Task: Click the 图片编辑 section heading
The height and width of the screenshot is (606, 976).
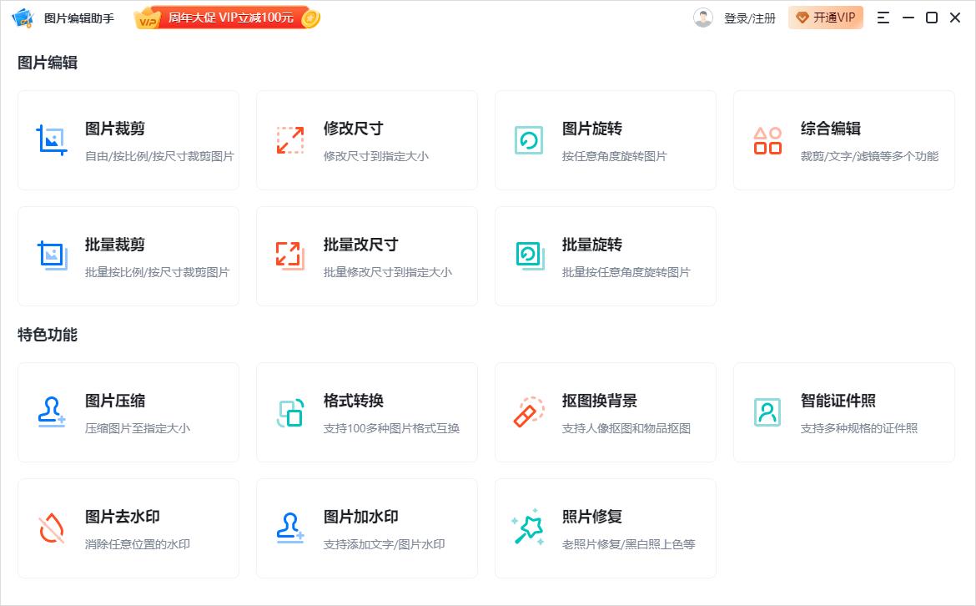Action: coord(48,63)
